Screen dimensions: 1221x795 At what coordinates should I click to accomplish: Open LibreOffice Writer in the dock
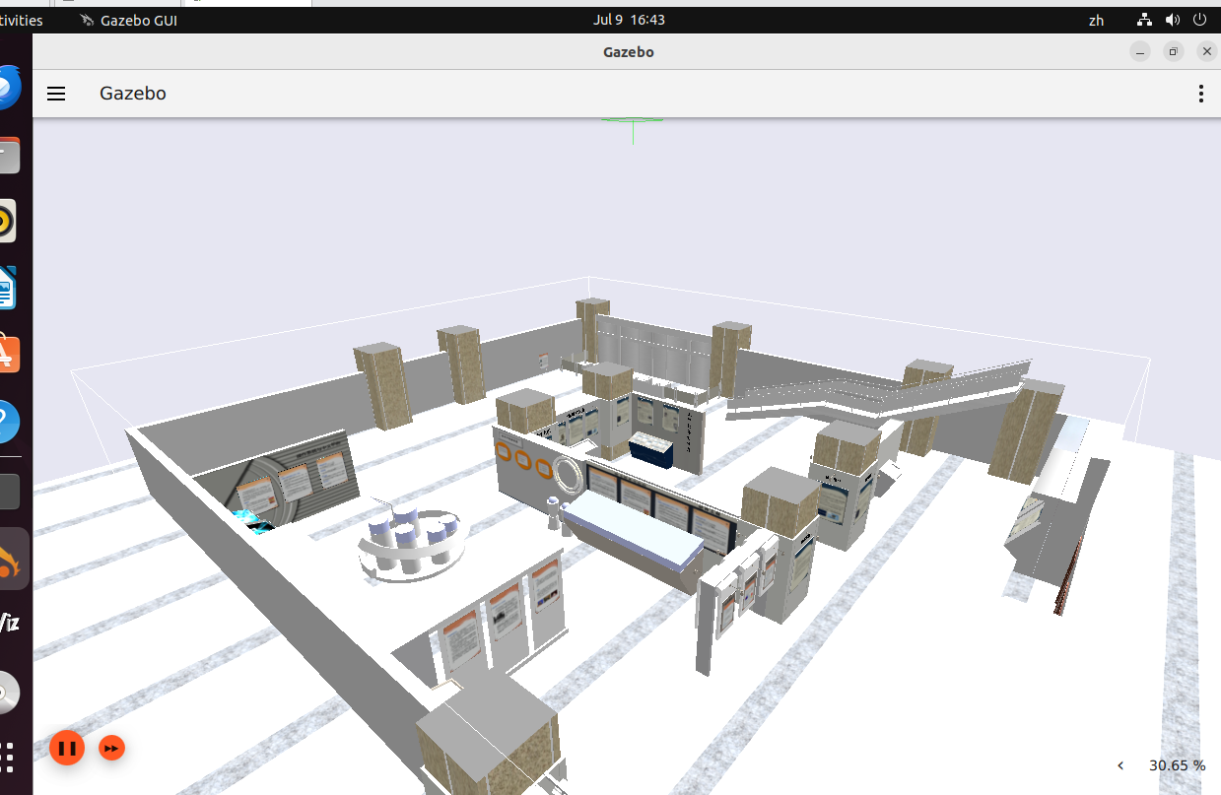tap(6, 289)
